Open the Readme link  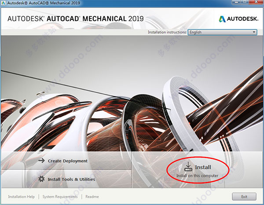coord(92,197)
